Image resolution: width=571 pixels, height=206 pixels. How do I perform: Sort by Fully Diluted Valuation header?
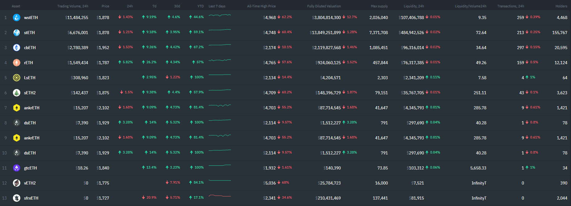324,6
